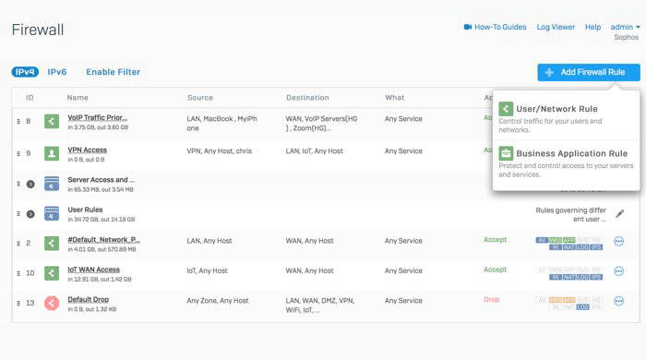The image size is (646, 360).
Task: Click the VPN Access user rule icon
Action: click(x=52, y=153)
